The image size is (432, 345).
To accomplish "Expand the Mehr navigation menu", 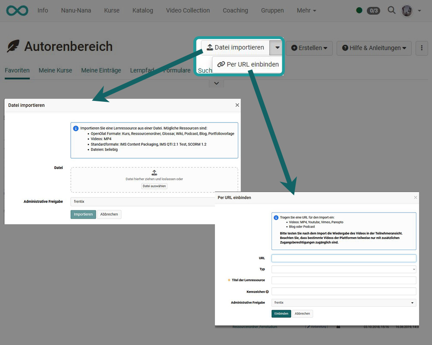I will coord(306,10).
